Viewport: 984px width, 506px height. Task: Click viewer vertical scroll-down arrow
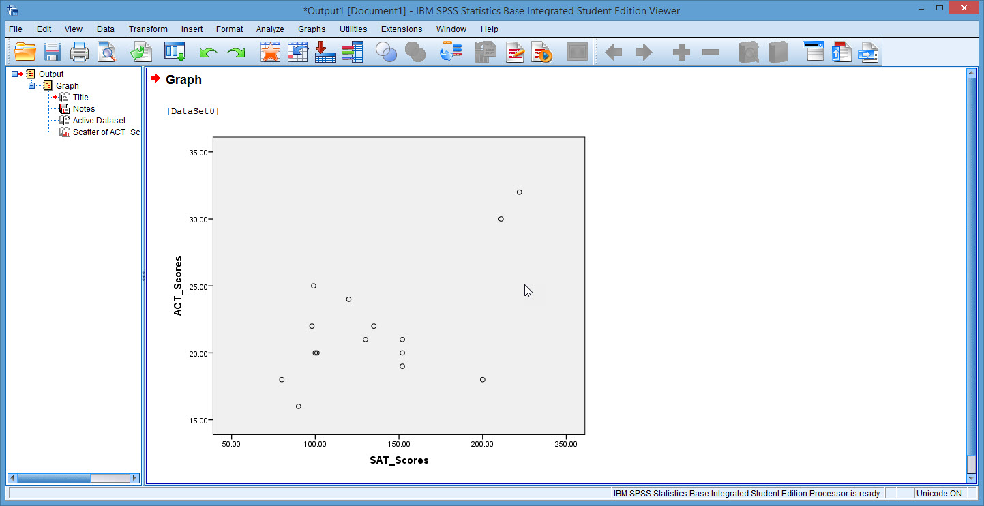972,479
